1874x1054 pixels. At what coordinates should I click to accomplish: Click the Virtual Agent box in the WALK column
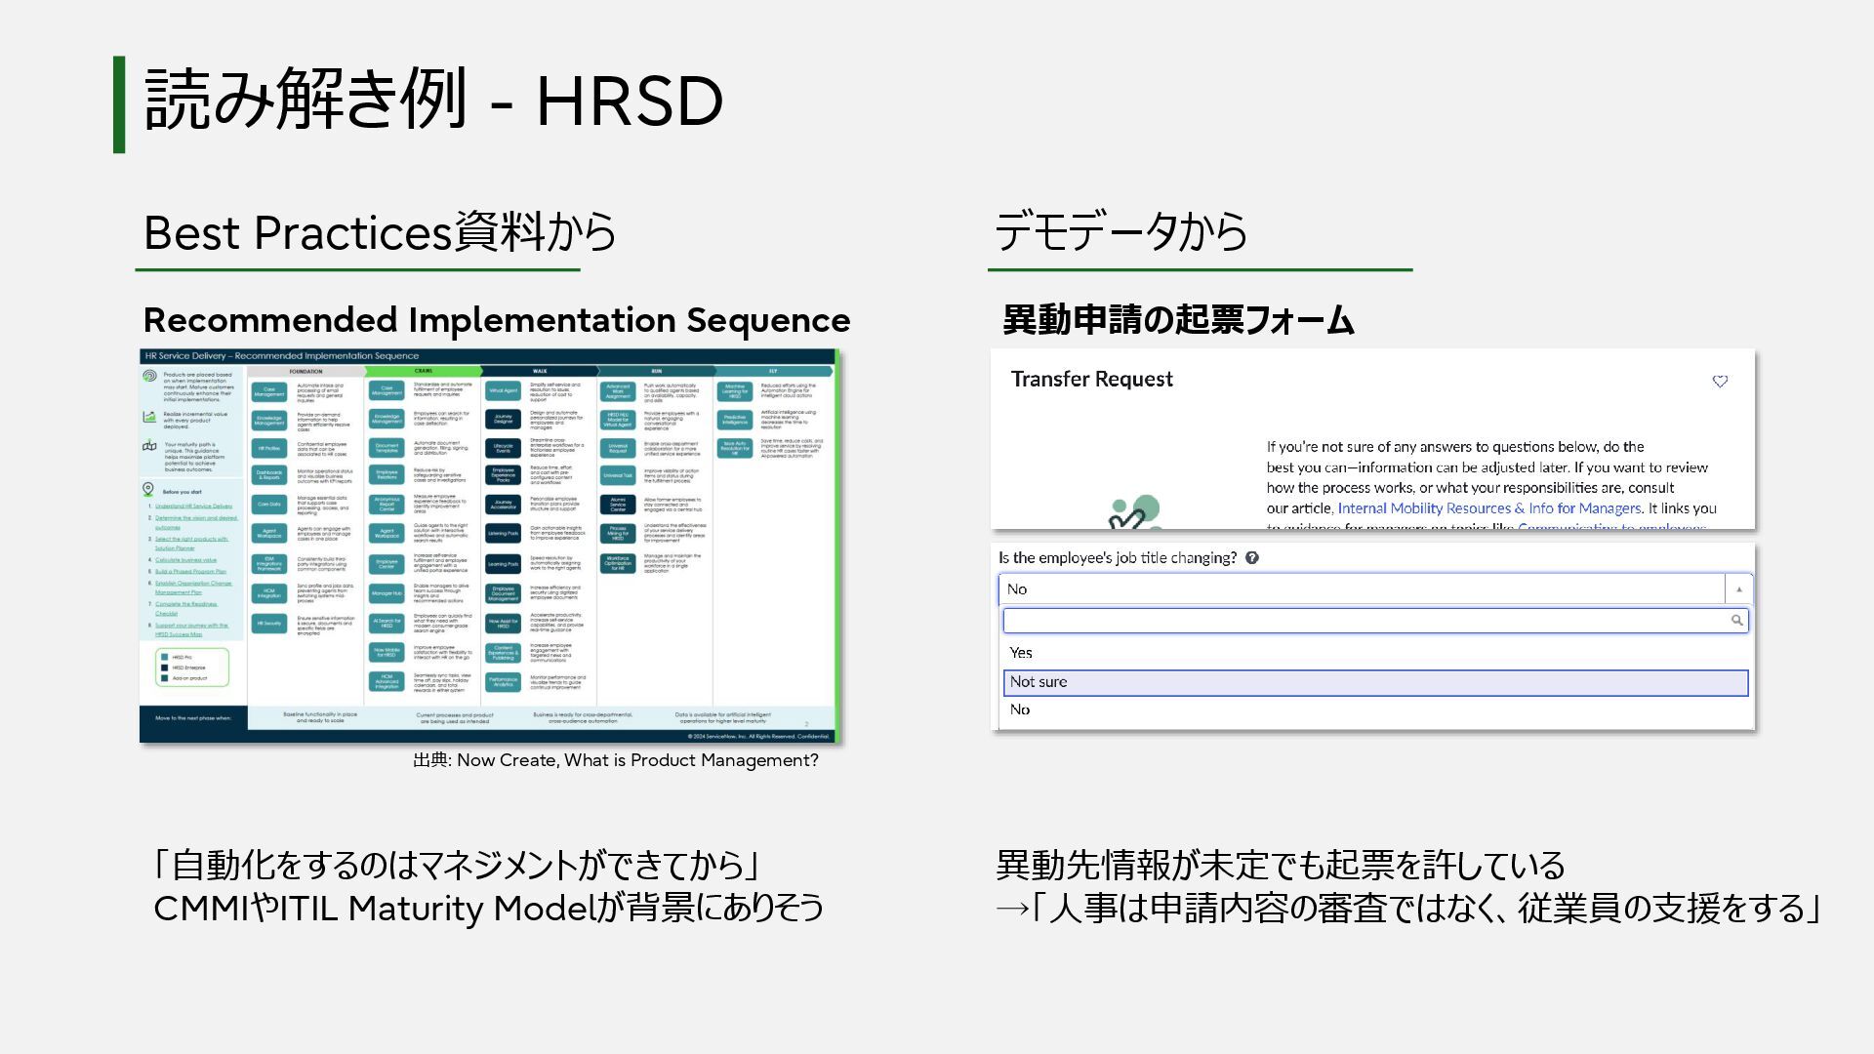pos(503,391)
